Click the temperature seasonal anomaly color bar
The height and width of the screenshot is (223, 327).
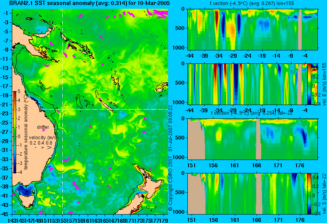pyautogui.click(x=15, y=132)
